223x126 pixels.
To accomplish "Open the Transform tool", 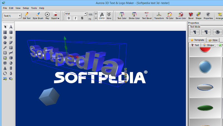I will coord(159,16).
